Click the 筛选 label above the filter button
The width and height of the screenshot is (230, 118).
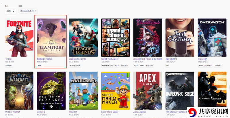pos(20,6)
